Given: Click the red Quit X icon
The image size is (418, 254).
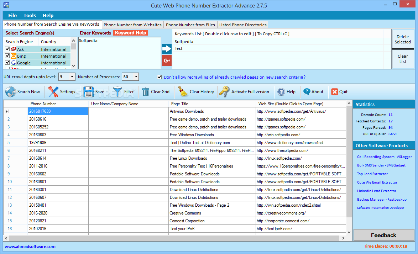Looking at the screenshot, I should point(334,92).
